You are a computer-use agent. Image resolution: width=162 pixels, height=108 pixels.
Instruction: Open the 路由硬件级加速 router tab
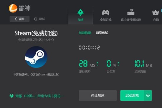click(131, 15)
